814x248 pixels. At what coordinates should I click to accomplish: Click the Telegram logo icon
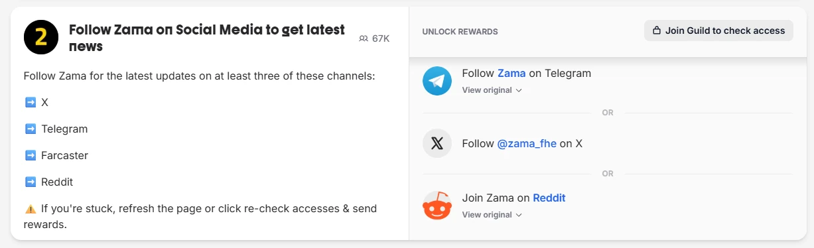pos(437,81)
